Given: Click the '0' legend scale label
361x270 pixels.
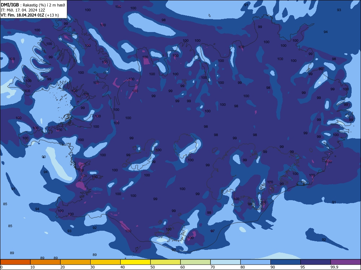Looking at the screenshot, I should [1, 267].
